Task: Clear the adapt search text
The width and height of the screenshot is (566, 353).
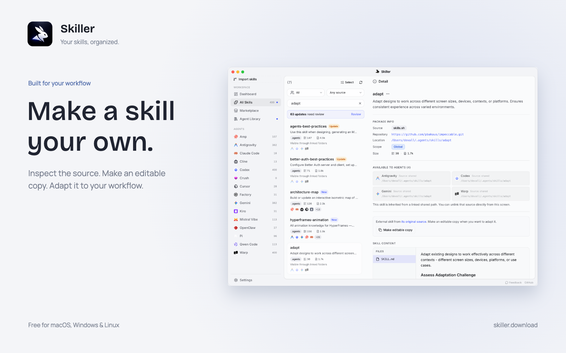Action: coord(360,103)
